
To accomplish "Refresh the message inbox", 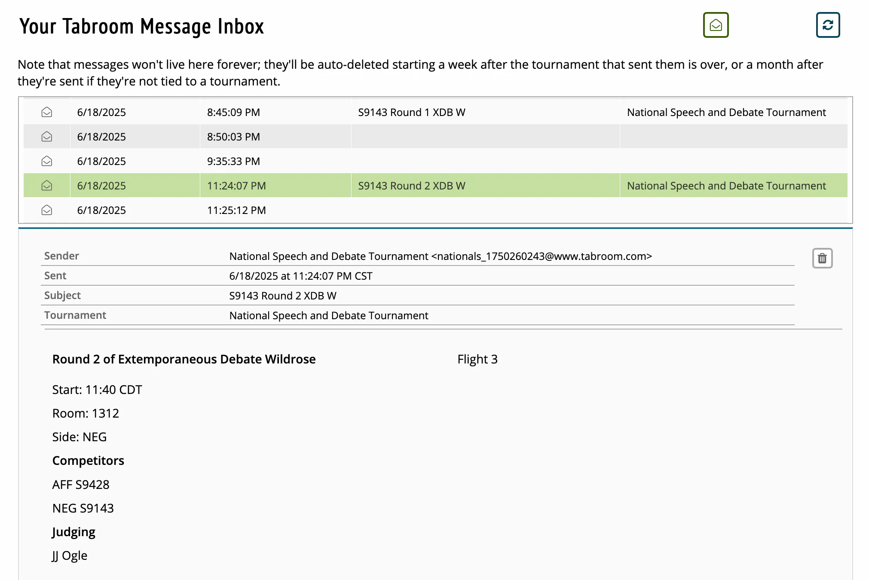I will [x=828, y=25].
